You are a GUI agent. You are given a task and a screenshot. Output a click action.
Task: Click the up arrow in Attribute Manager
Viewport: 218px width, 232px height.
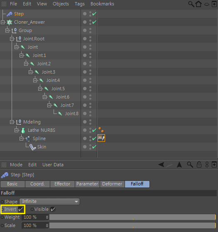[x=179, y=165]
